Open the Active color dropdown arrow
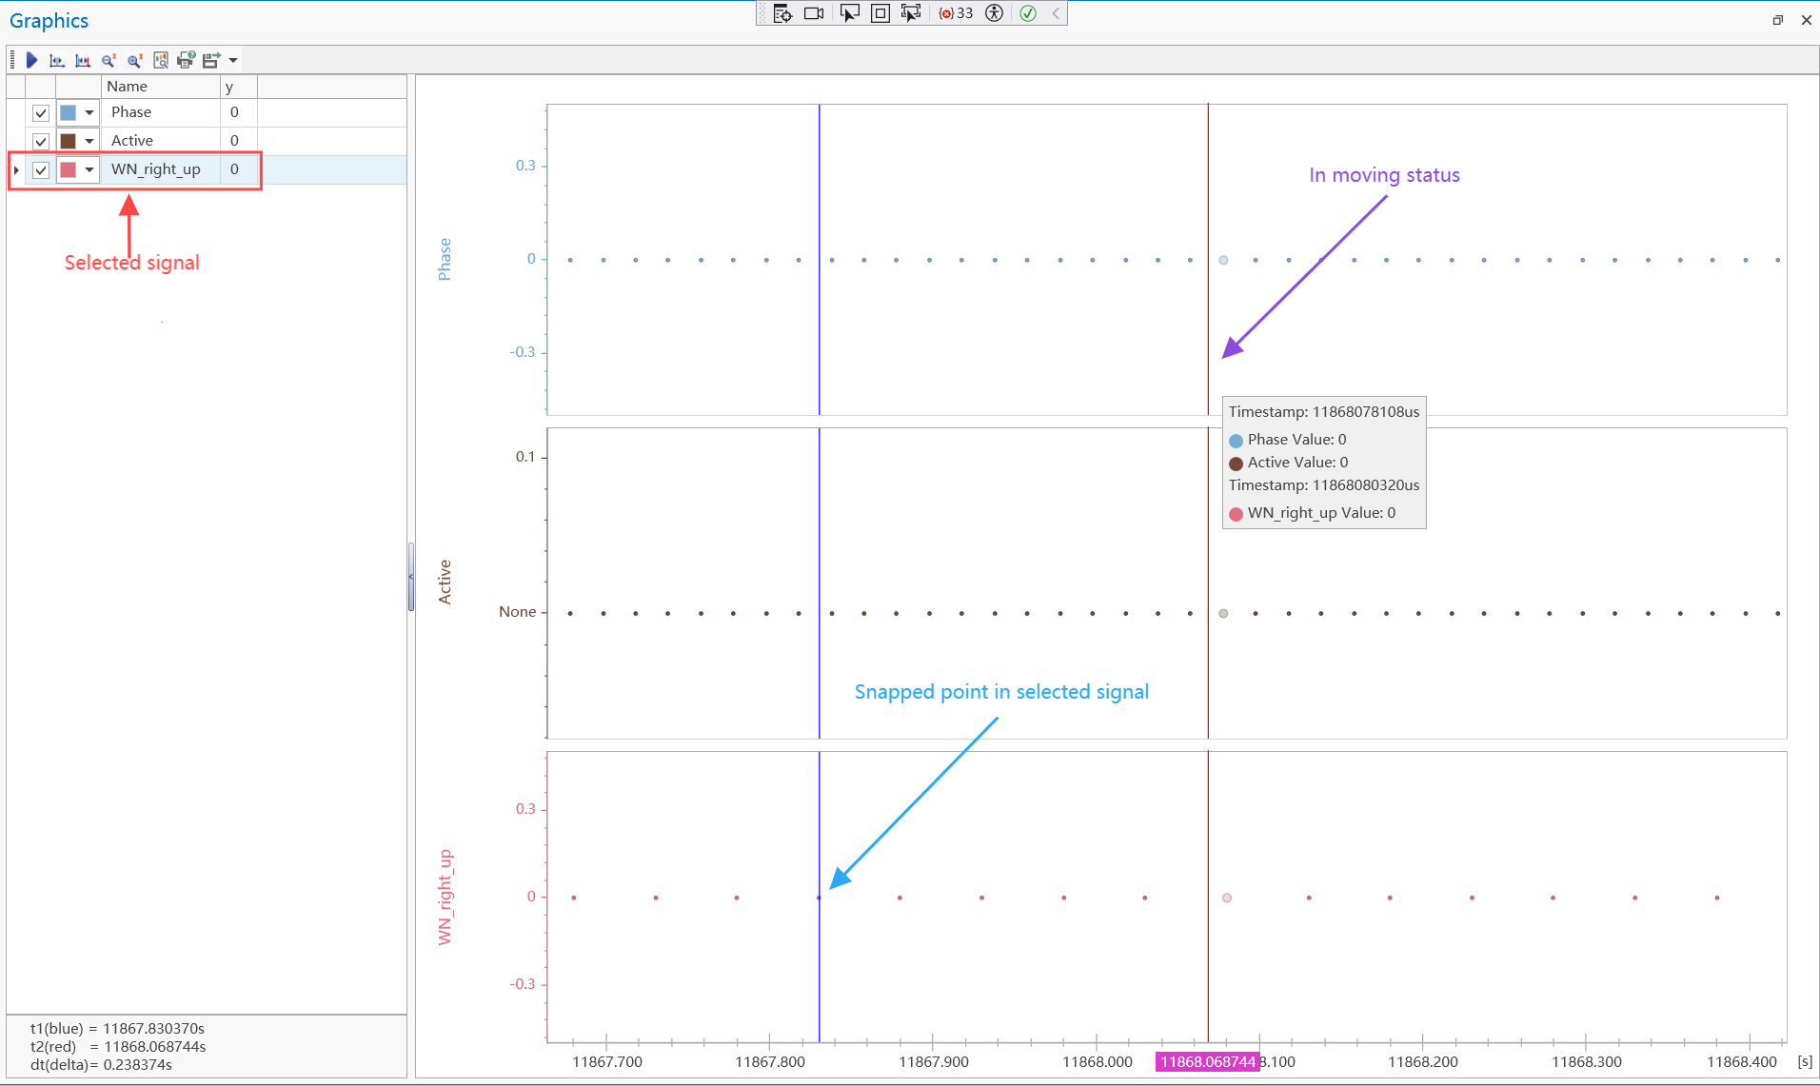 pos(89,142)
